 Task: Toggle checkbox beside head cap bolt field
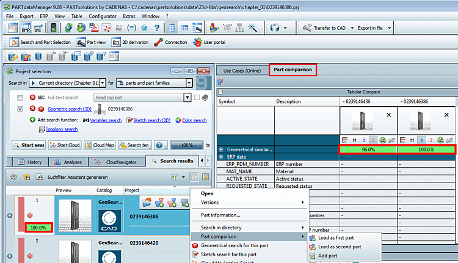click(x=197, y=98)
